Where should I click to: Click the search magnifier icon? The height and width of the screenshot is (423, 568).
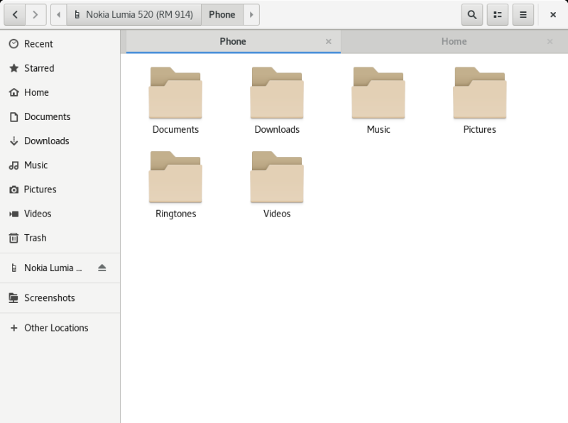472,14
